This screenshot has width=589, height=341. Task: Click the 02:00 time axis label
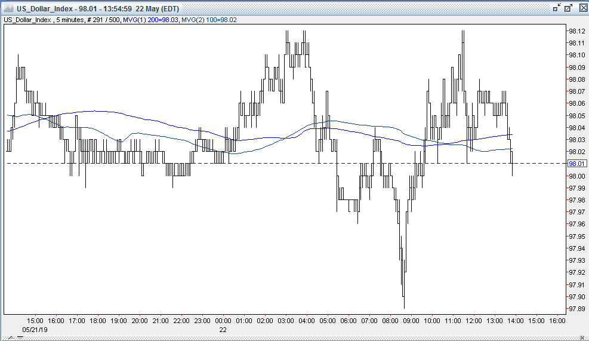(x=265, y=321)
